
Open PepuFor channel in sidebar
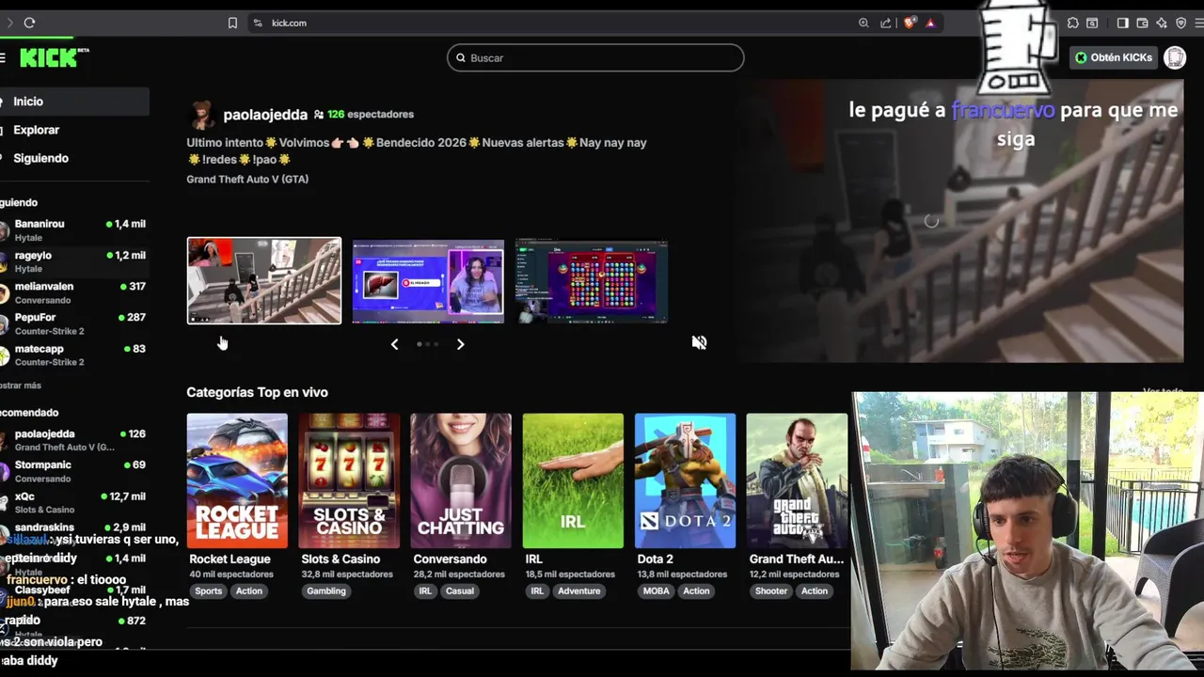(x=74, y=323)
